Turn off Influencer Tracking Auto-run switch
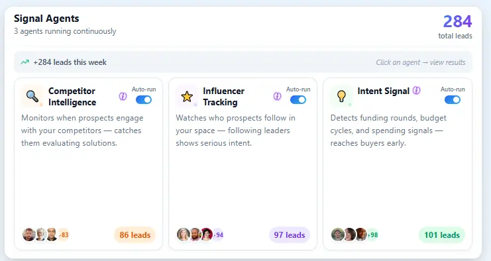The image size is (491, 261). [298, 100]
